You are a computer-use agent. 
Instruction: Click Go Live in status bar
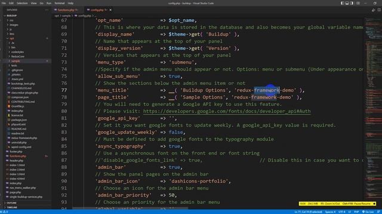(368, 212)
